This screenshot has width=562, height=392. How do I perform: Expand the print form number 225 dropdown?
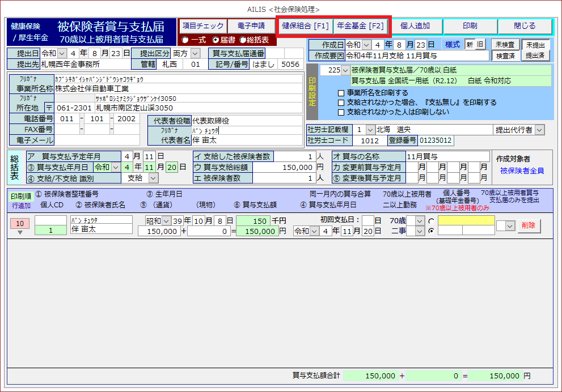tap(345, 70)
